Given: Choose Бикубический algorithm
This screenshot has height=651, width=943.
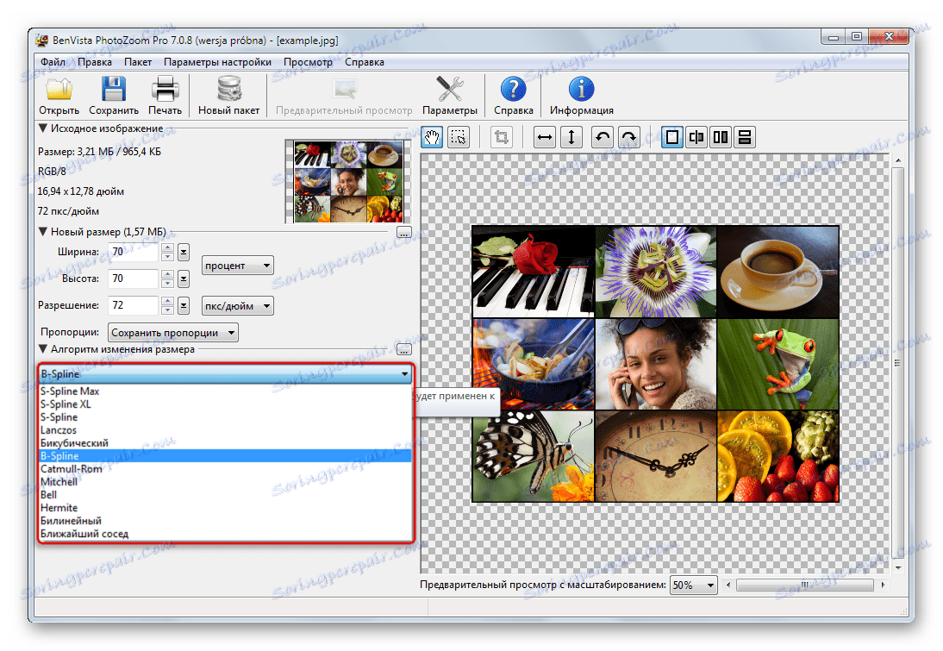Looking at the screenshot, I should [226, 443].
